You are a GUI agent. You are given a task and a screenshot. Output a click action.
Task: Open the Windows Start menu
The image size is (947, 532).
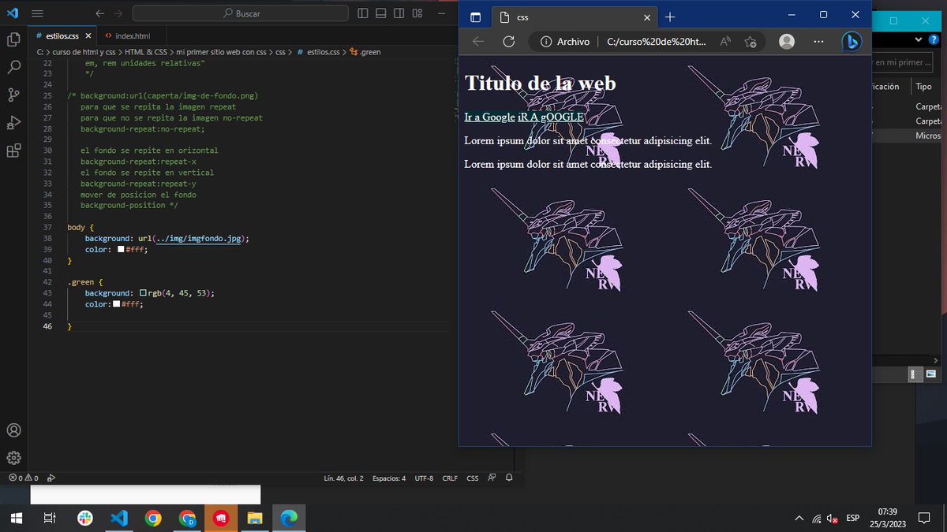pyautogui.click(x=17, y=518)
